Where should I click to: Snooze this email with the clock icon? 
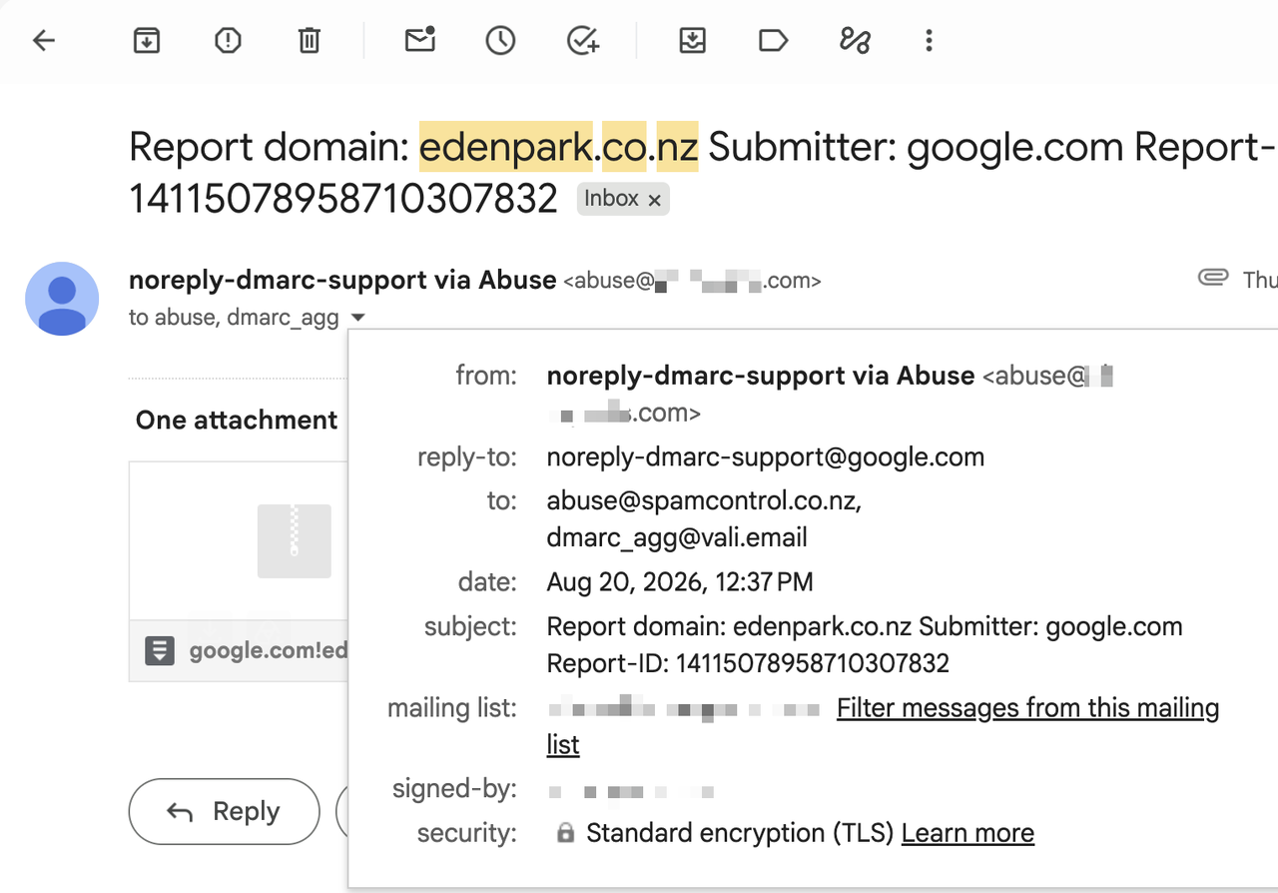501,41
